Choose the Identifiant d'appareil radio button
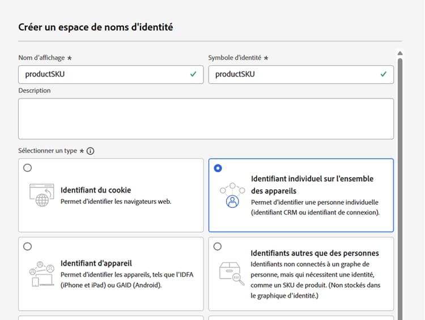 click(28, 246)
